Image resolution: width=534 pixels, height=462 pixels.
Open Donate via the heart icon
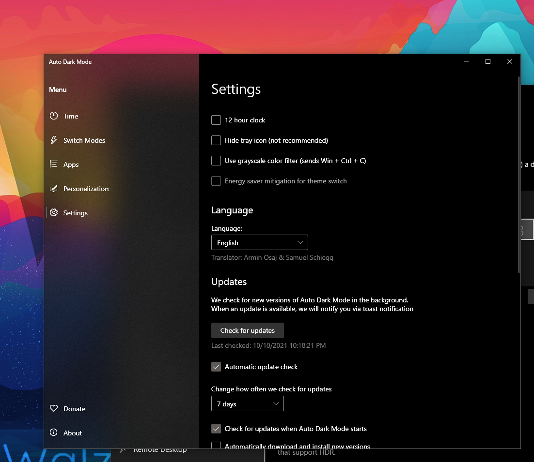pyautogui.click(x=54, y=409)
